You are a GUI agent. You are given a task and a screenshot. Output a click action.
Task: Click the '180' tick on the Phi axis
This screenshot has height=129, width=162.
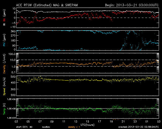(x=13, y=41)
